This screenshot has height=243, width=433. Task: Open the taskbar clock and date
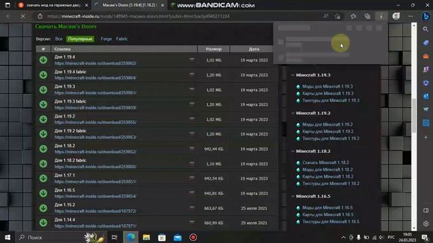point(407,237)
